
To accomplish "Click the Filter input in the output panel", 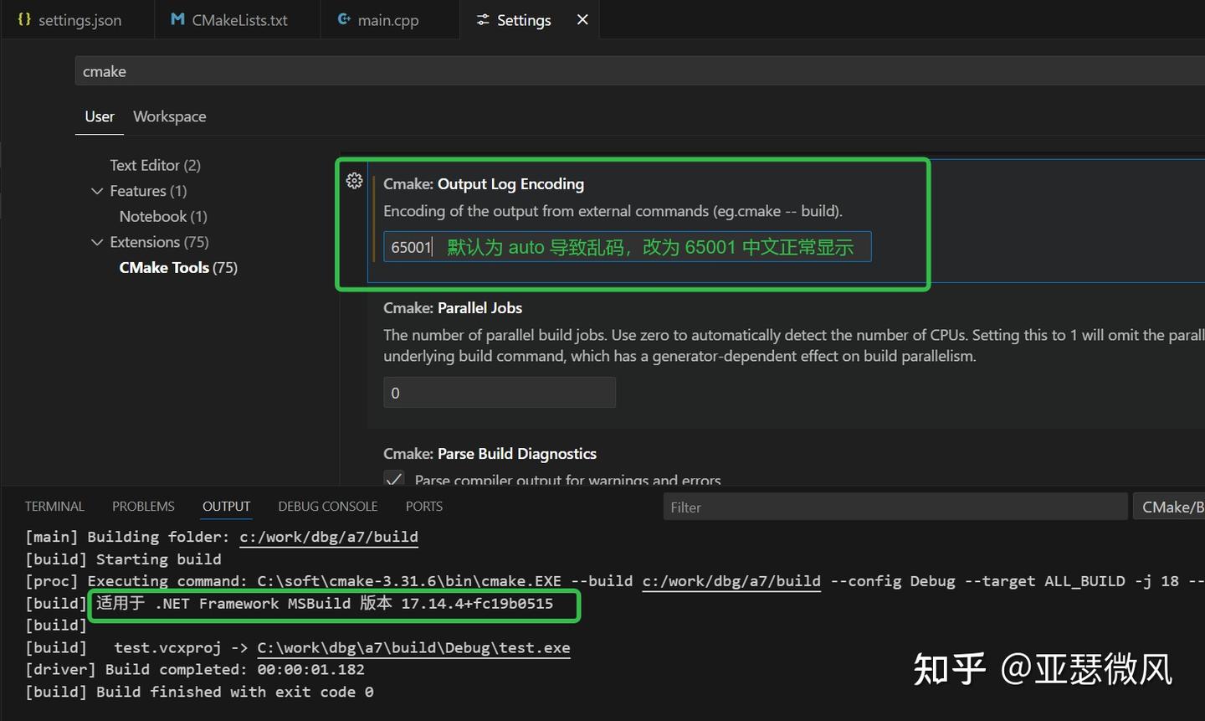I will 895,506.
